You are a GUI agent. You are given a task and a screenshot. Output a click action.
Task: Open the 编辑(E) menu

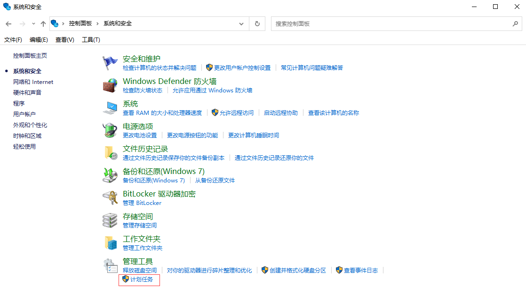(x=39, y=40)
